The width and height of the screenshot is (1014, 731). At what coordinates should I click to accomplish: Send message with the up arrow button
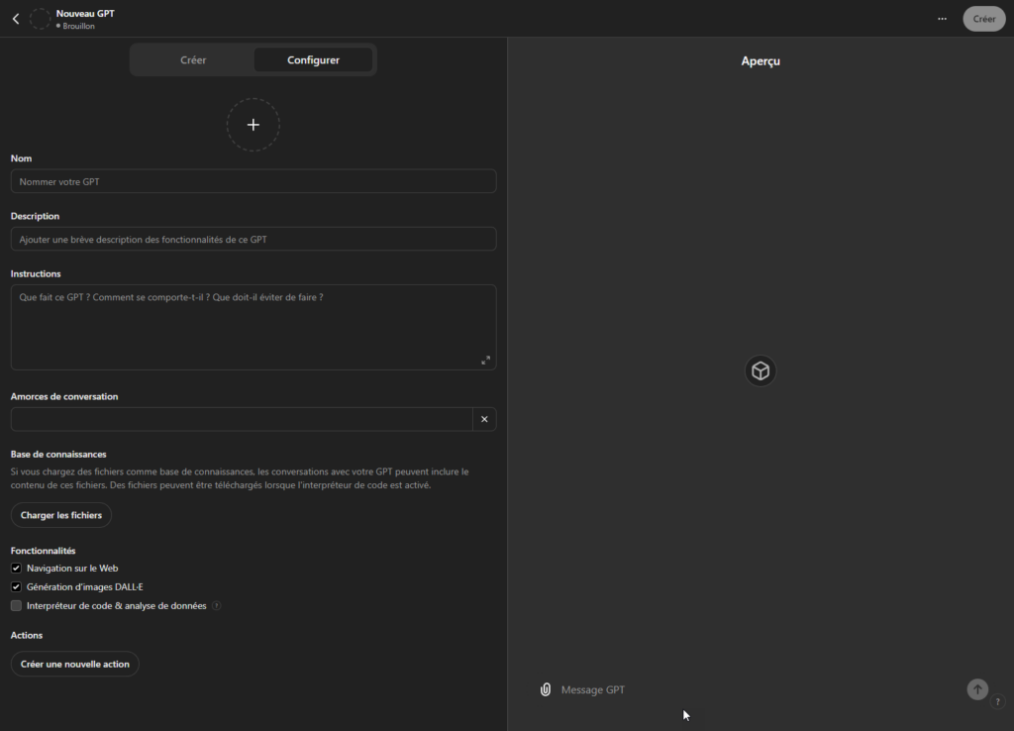[x=977, y=689]
